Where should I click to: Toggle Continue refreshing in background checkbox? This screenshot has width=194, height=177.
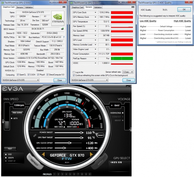click(74, 75)
